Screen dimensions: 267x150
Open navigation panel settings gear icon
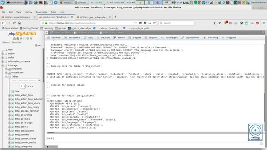pyautogui.click(x=28, y=38)
